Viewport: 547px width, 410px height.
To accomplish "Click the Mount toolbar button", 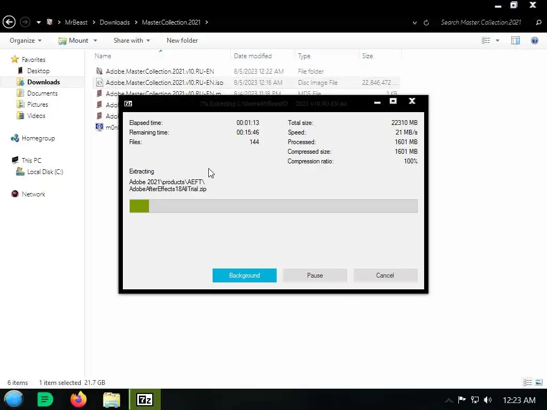I will pos(73,41).
